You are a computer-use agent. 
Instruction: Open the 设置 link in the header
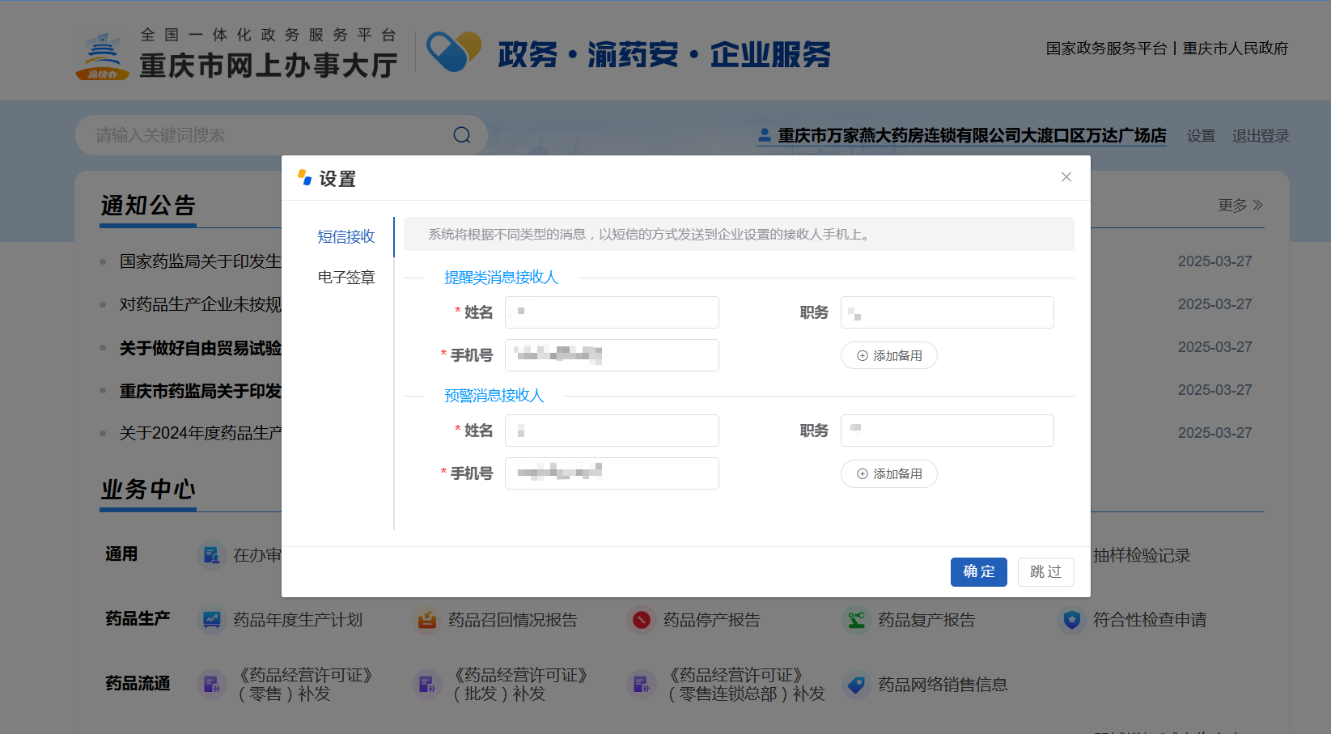click(x=1201, y=136)
